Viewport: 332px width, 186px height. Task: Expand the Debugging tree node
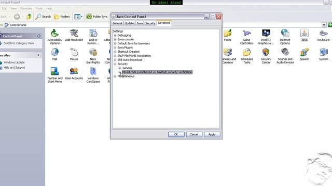pyautogui.click(x=115, y=36)
